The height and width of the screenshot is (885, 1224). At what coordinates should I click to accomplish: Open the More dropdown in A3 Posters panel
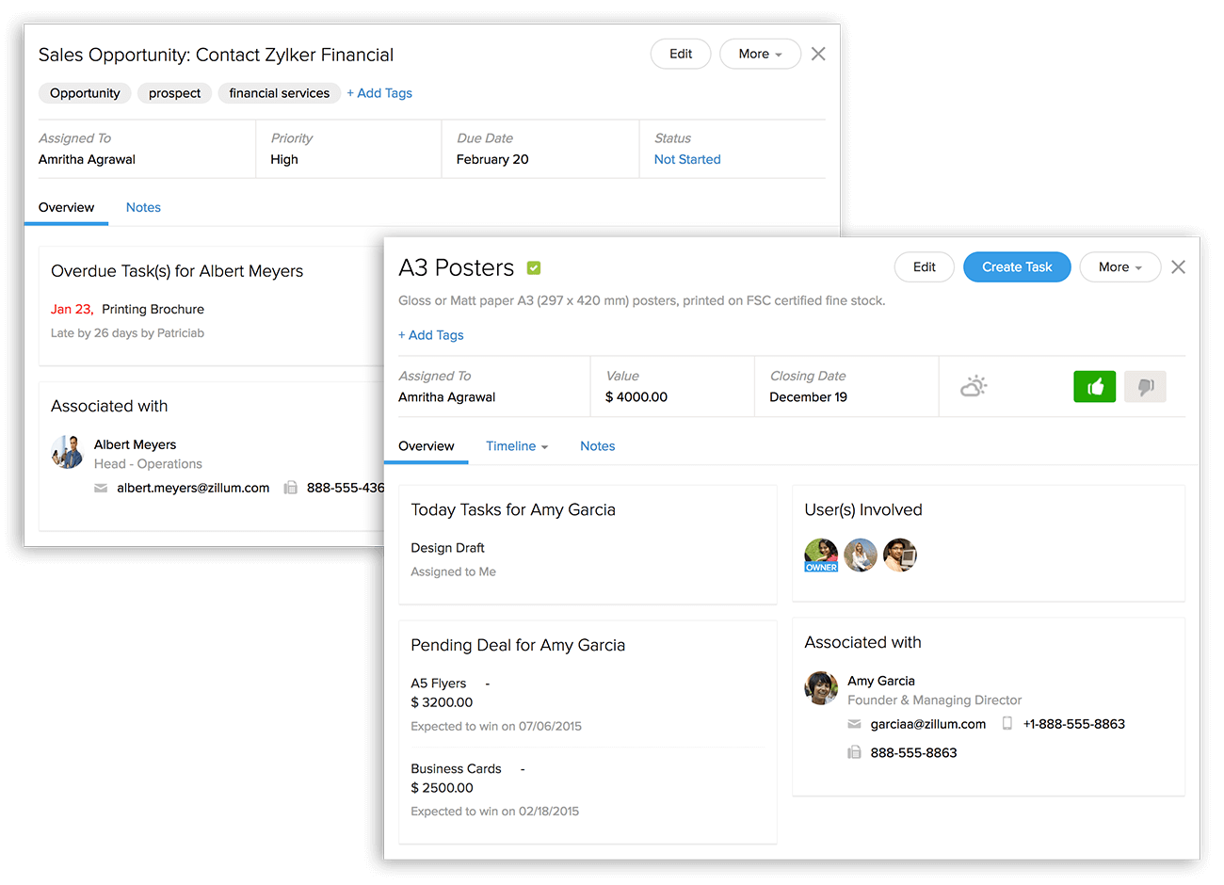1119,267
